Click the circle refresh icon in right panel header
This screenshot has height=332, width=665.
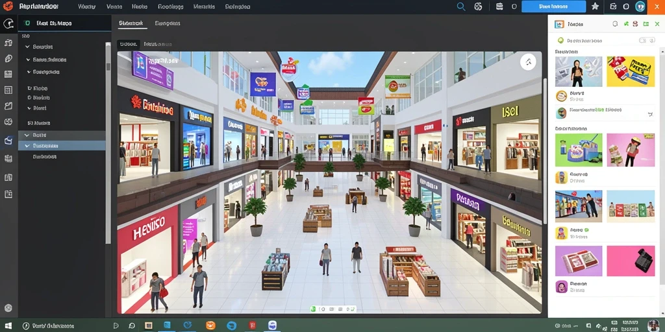[615, 24]
